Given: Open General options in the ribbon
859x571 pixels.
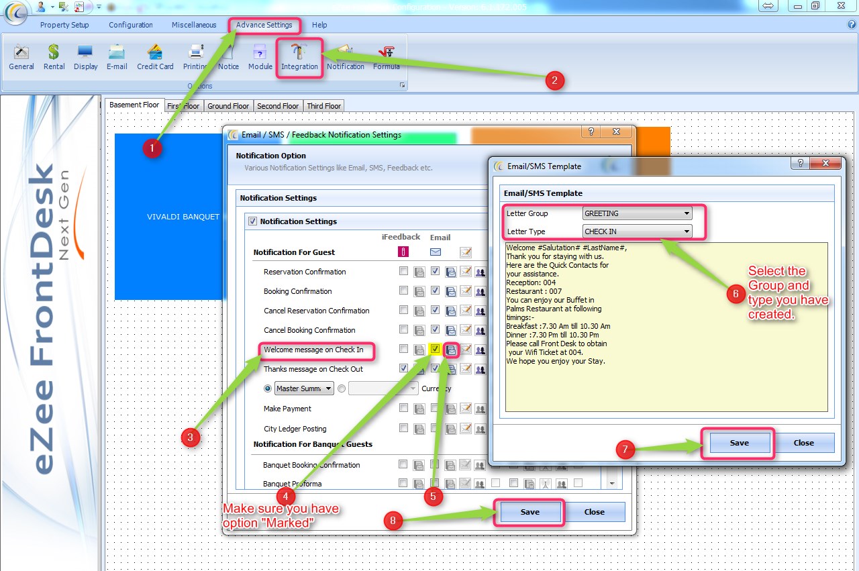Looking at the screenshot, I should (21, 57).
